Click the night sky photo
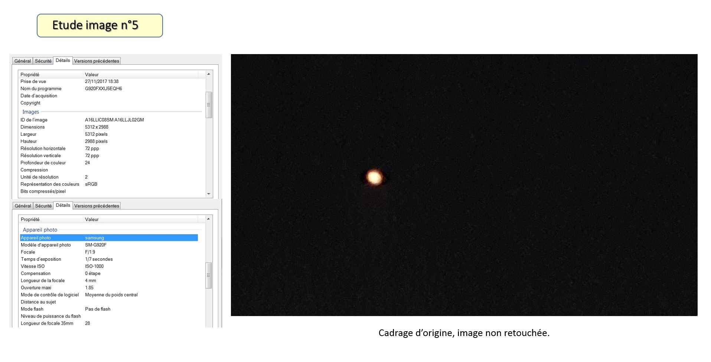 click(464, 185)
